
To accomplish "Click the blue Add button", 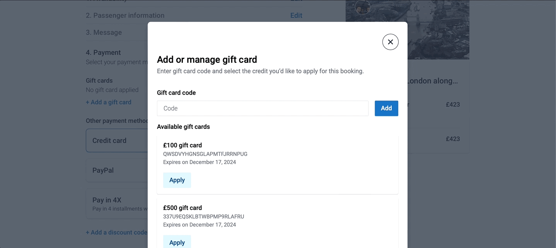I will [386, 108].
